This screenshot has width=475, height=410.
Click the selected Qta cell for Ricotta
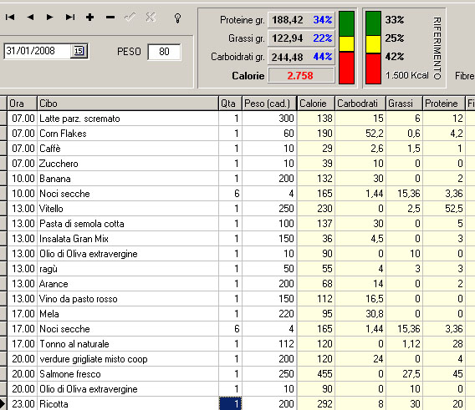[230, 403]
